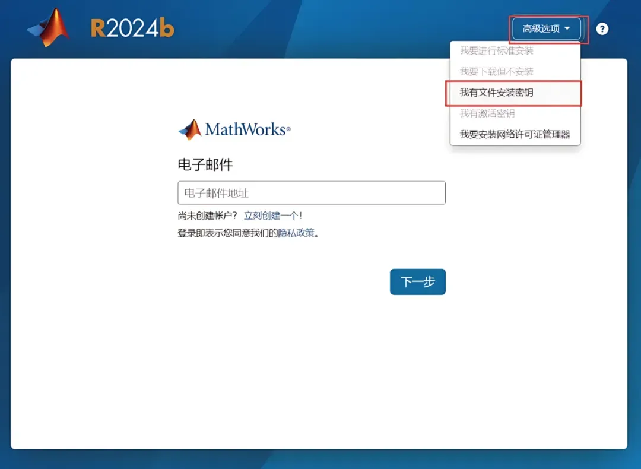Open the 立刻创建一个 account link

coord(271,216)
